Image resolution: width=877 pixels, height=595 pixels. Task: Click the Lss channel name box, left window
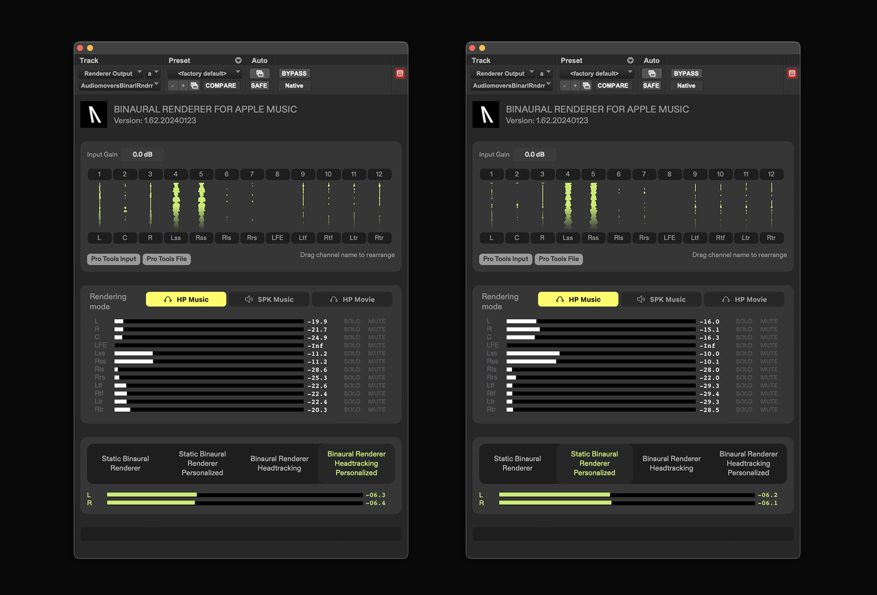point(176,238)
